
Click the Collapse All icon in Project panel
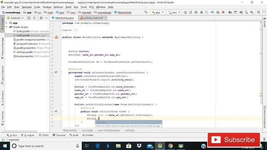(34, 18)
